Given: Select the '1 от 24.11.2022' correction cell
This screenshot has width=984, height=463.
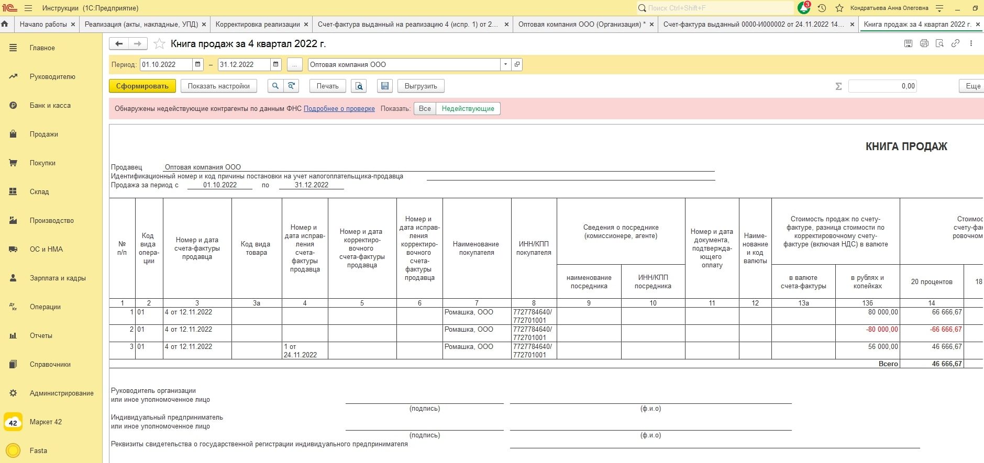Looking at the screenshot, I should 305,351.
